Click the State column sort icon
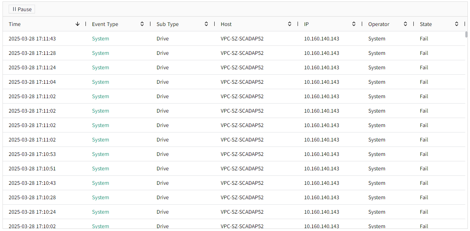Viewport: 470px width, 231px height. coord(457,24)
